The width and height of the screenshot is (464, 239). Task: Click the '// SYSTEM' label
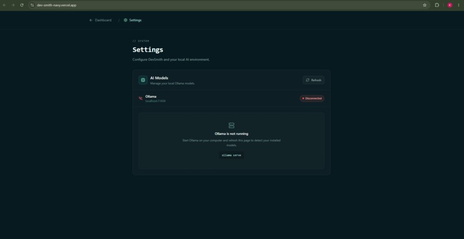(141, 41)
